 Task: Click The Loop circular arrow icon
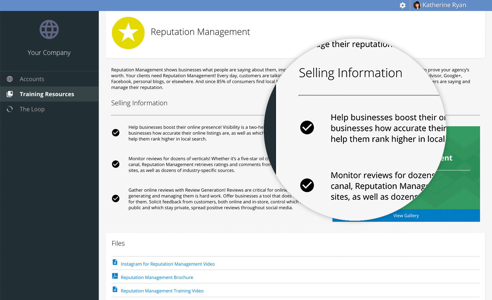pos(10,109)
